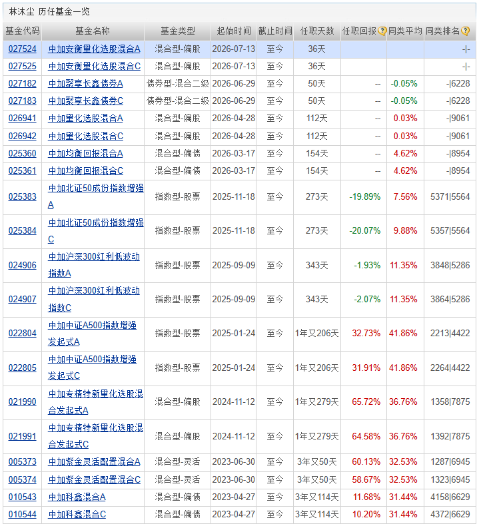Open 中加安衡量化选股混合A fund page
Viewport: 479px width, 528px height.
coord(95,49)
